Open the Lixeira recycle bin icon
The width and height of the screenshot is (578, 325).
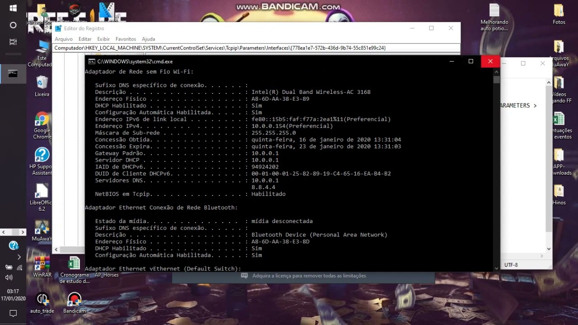[42, 86]
